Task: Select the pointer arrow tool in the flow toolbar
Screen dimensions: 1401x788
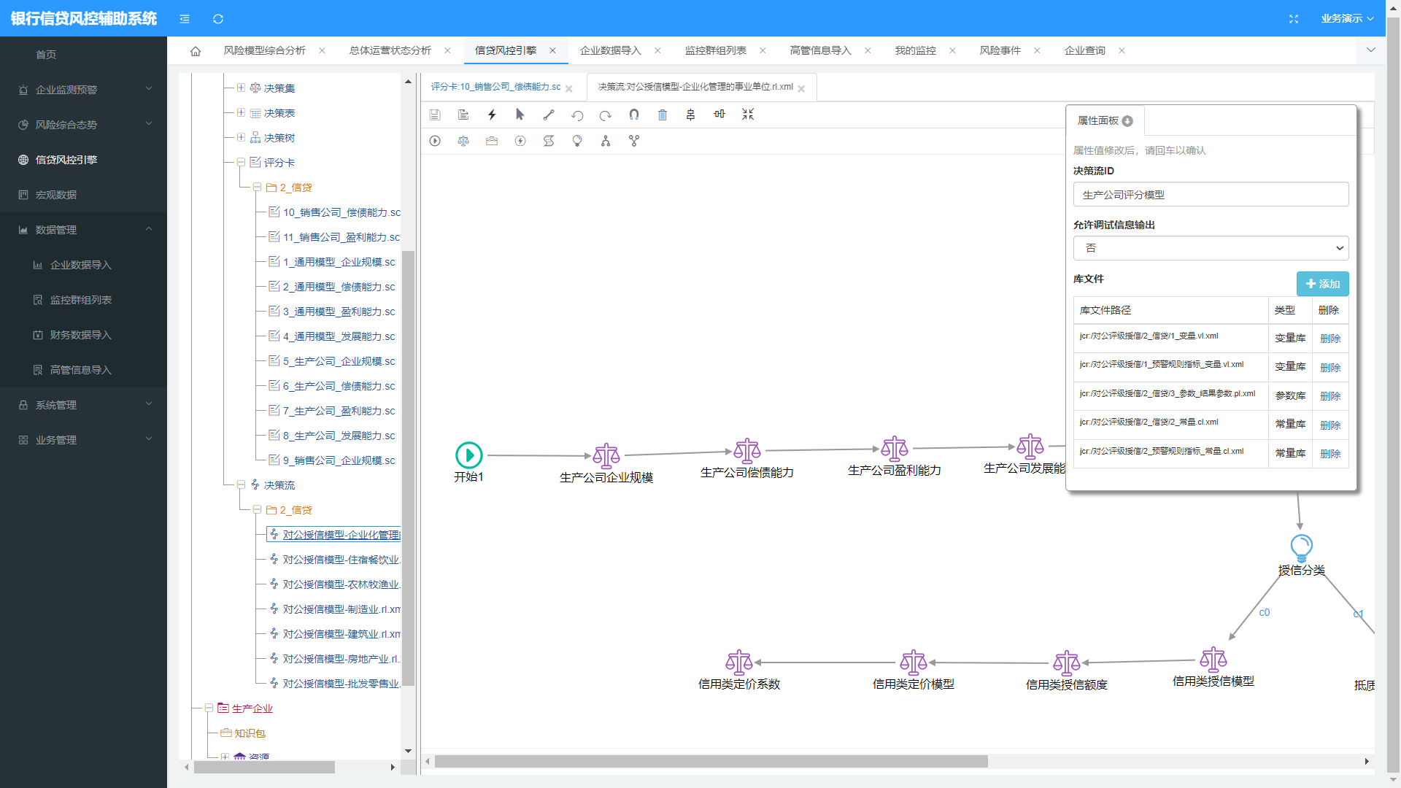Action: pos(520,115)
